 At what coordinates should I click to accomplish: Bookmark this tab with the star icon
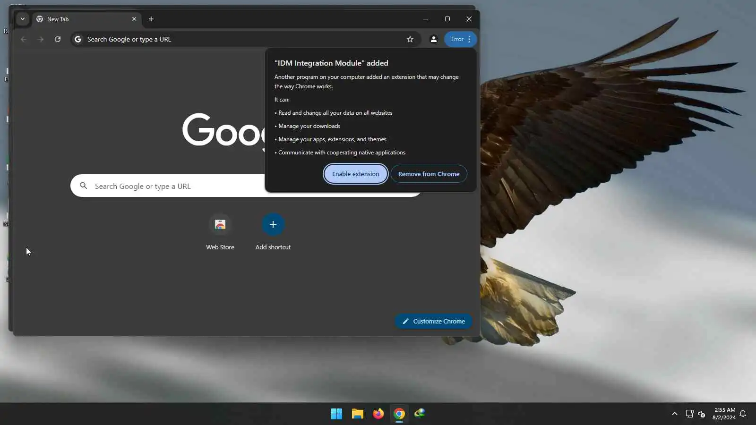tap(410, 39)
